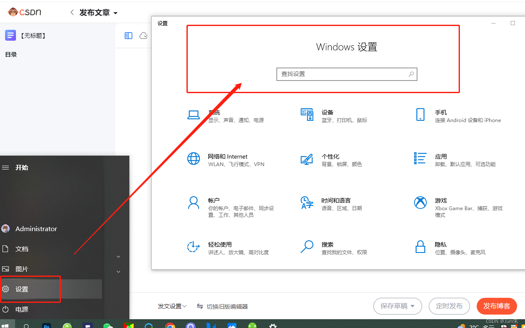This screenshot has height=328, width=525.
Task: Open the 应用 apps list icon
Action: [420, 158]
